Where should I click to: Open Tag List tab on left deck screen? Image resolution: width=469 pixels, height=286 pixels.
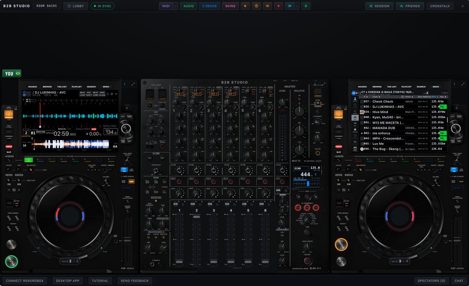(62, 87)
